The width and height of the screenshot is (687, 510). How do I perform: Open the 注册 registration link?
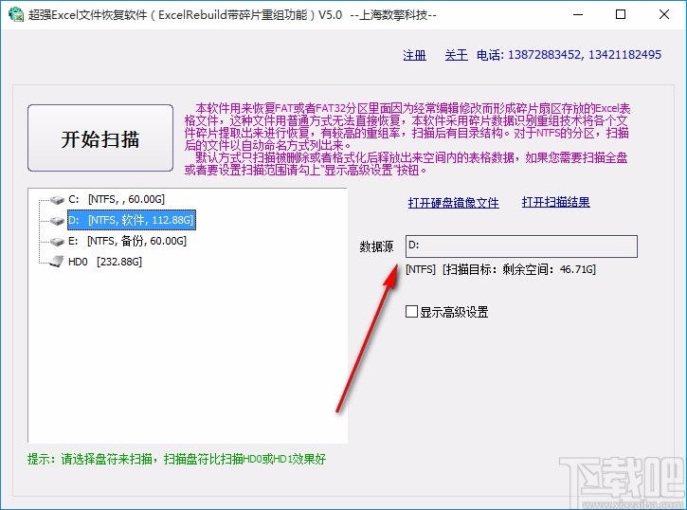(x=414, y=55)
